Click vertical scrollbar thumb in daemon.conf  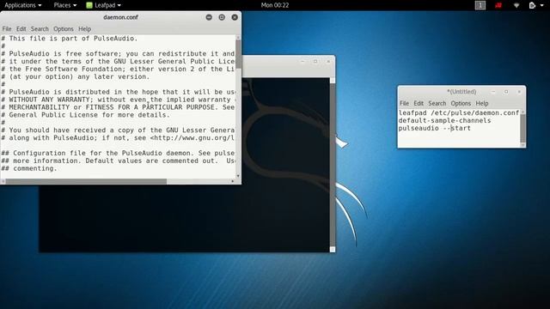(x=238, y=54)
